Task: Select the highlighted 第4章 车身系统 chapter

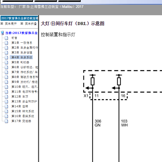Action: (x=21, y=57)
